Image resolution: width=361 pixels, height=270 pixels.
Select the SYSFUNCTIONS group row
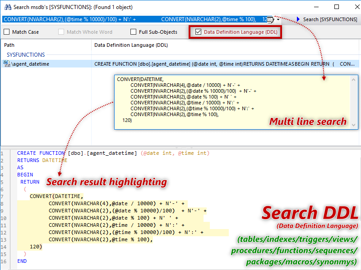26,55
